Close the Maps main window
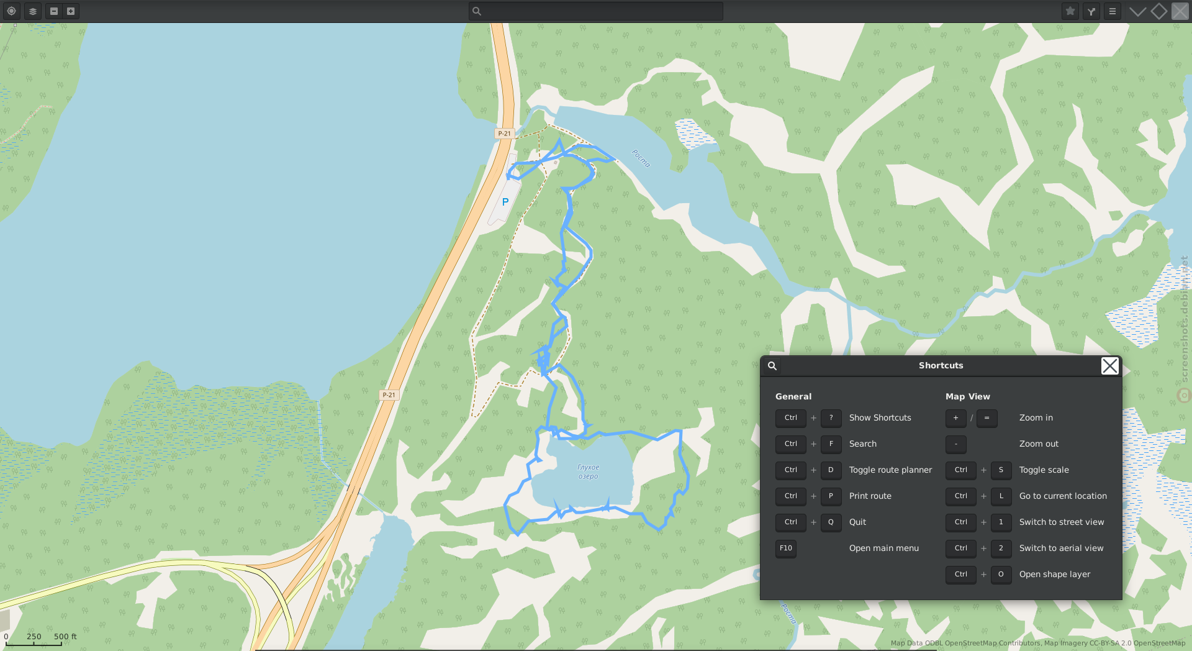This screenshot has height=651, width=1192. click(x=1180, y=11)
